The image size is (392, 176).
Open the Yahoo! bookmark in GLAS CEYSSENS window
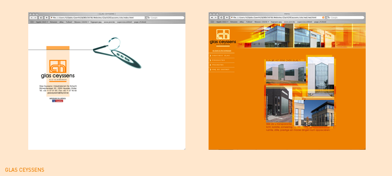[x=69, y=22]
